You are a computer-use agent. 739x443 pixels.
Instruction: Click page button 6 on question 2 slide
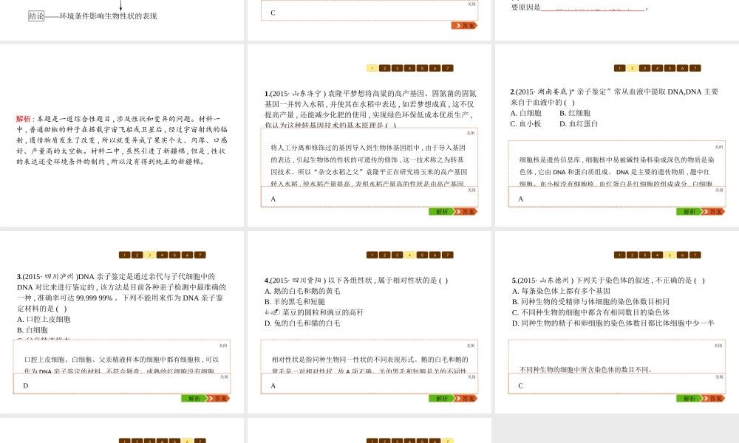tap(682, 68)
